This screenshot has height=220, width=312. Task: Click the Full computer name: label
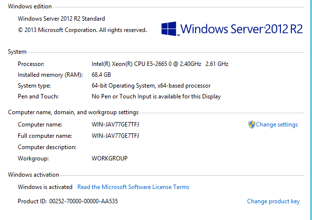45,136
